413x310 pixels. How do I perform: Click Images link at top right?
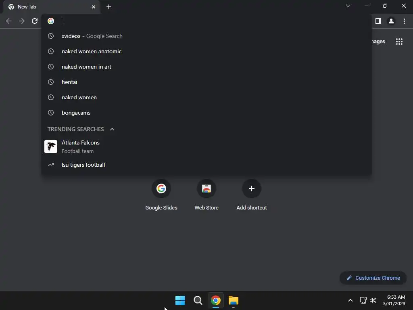point(378,42)
